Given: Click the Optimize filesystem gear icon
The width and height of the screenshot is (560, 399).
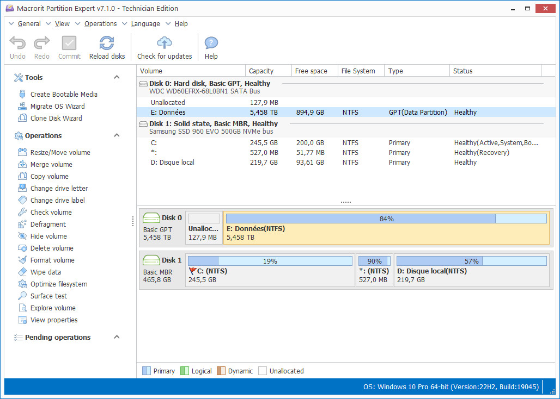Looking at the screenshot, I should coord(22,284).
